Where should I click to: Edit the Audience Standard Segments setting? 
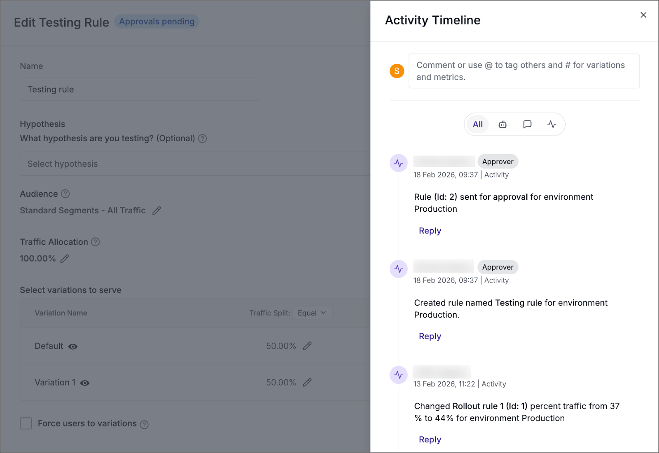pos(157,210)
